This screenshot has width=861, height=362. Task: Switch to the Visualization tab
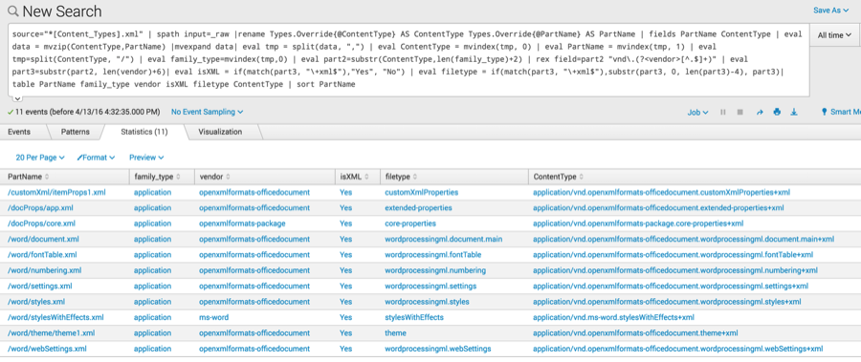220,132
